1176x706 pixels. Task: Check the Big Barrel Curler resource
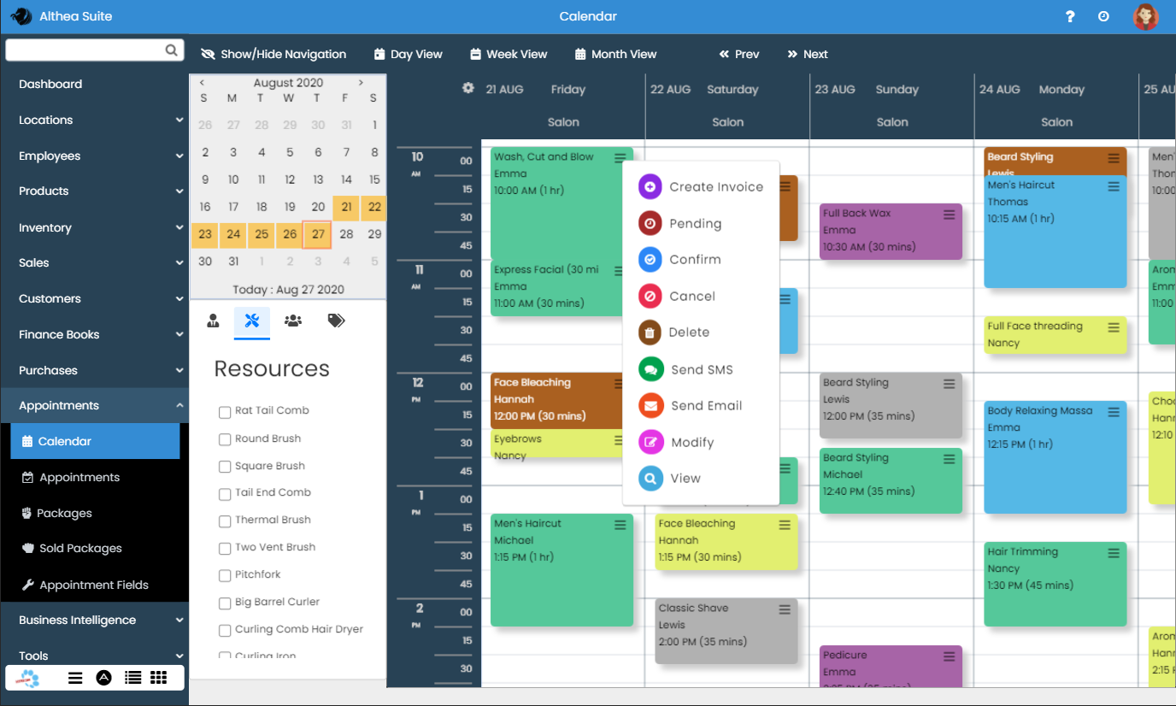coord(225,603)
